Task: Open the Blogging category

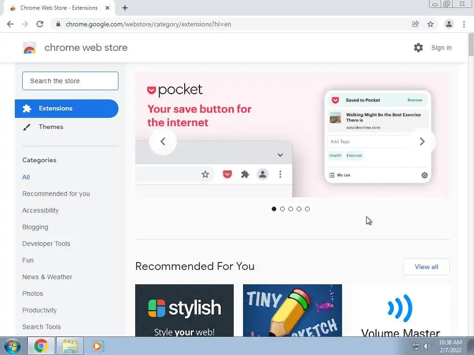Action: coord(35,227)
